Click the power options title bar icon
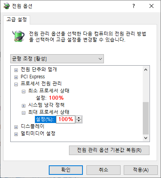This screenshot has width=161, height=178. point(7,6)
